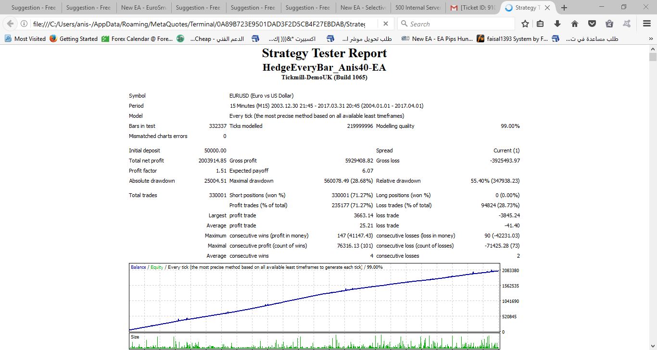This screenshot has height=350, width=657.
Task: Switch to New EA - EuroSm tab
Action: click(x=143, y=8)
